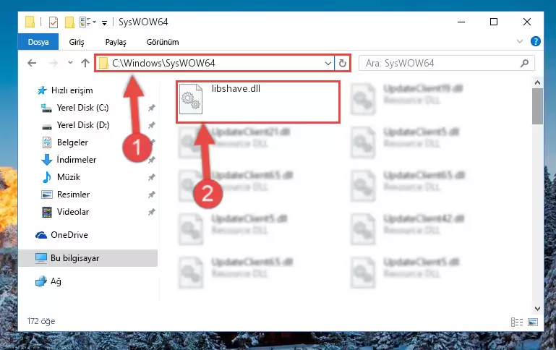
Task: Select Hızlı erişim in navigation pane
Action: [x=72, y=90]
